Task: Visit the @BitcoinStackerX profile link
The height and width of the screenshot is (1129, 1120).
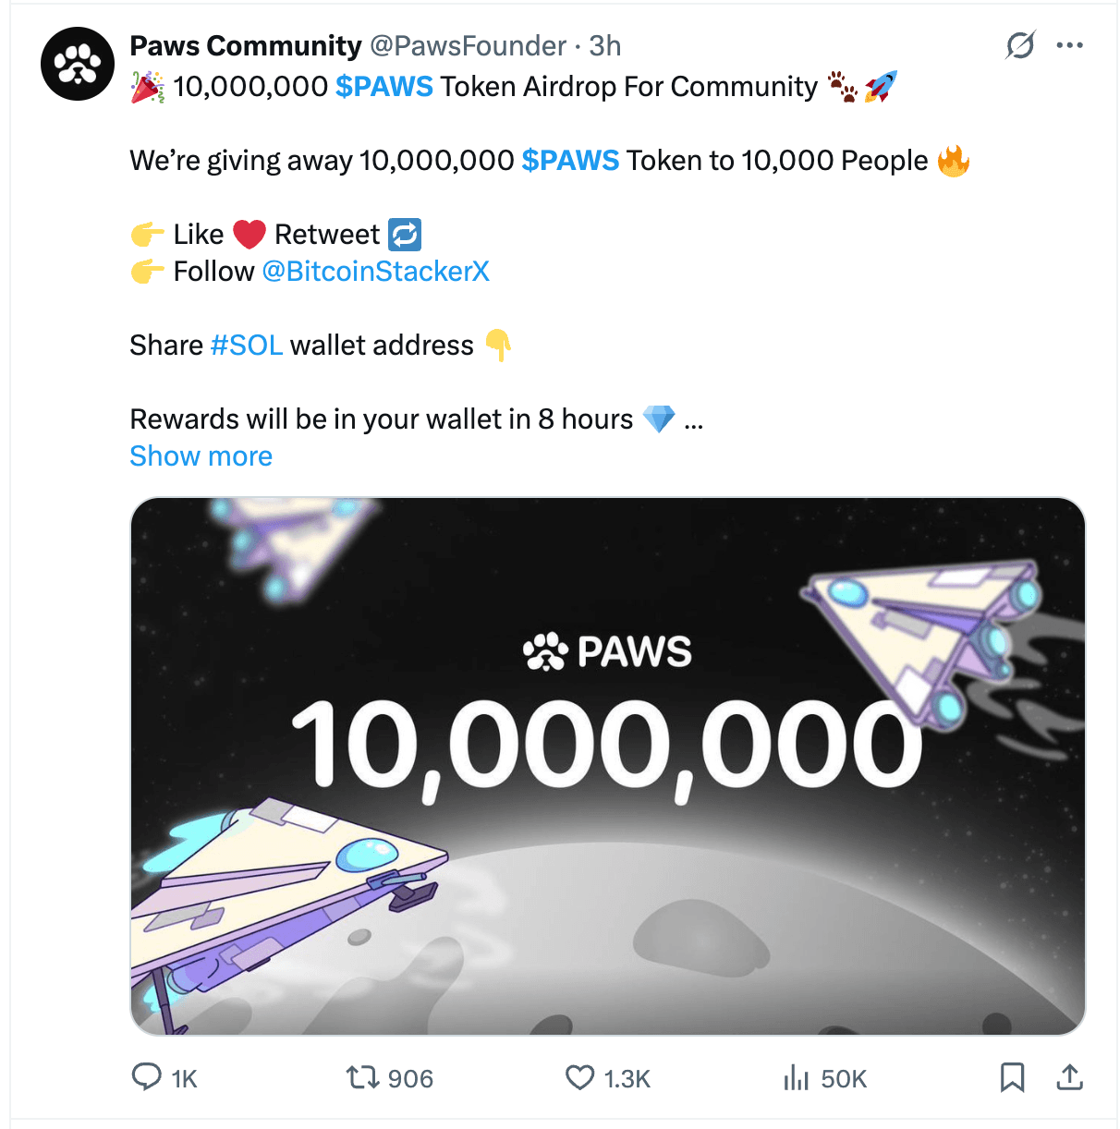Action: (375, 271)
